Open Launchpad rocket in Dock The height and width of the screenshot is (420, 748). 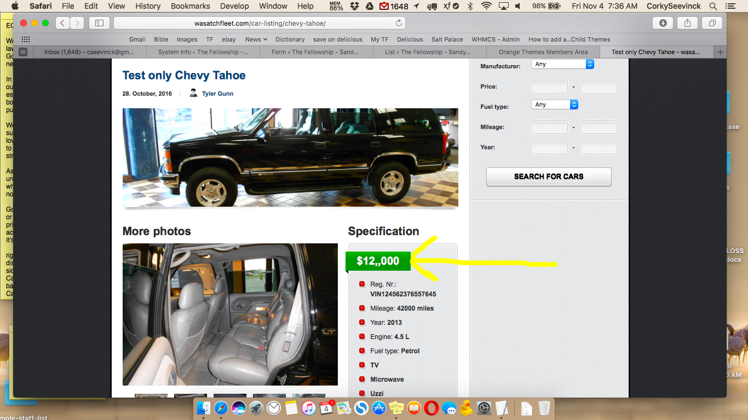256,407
